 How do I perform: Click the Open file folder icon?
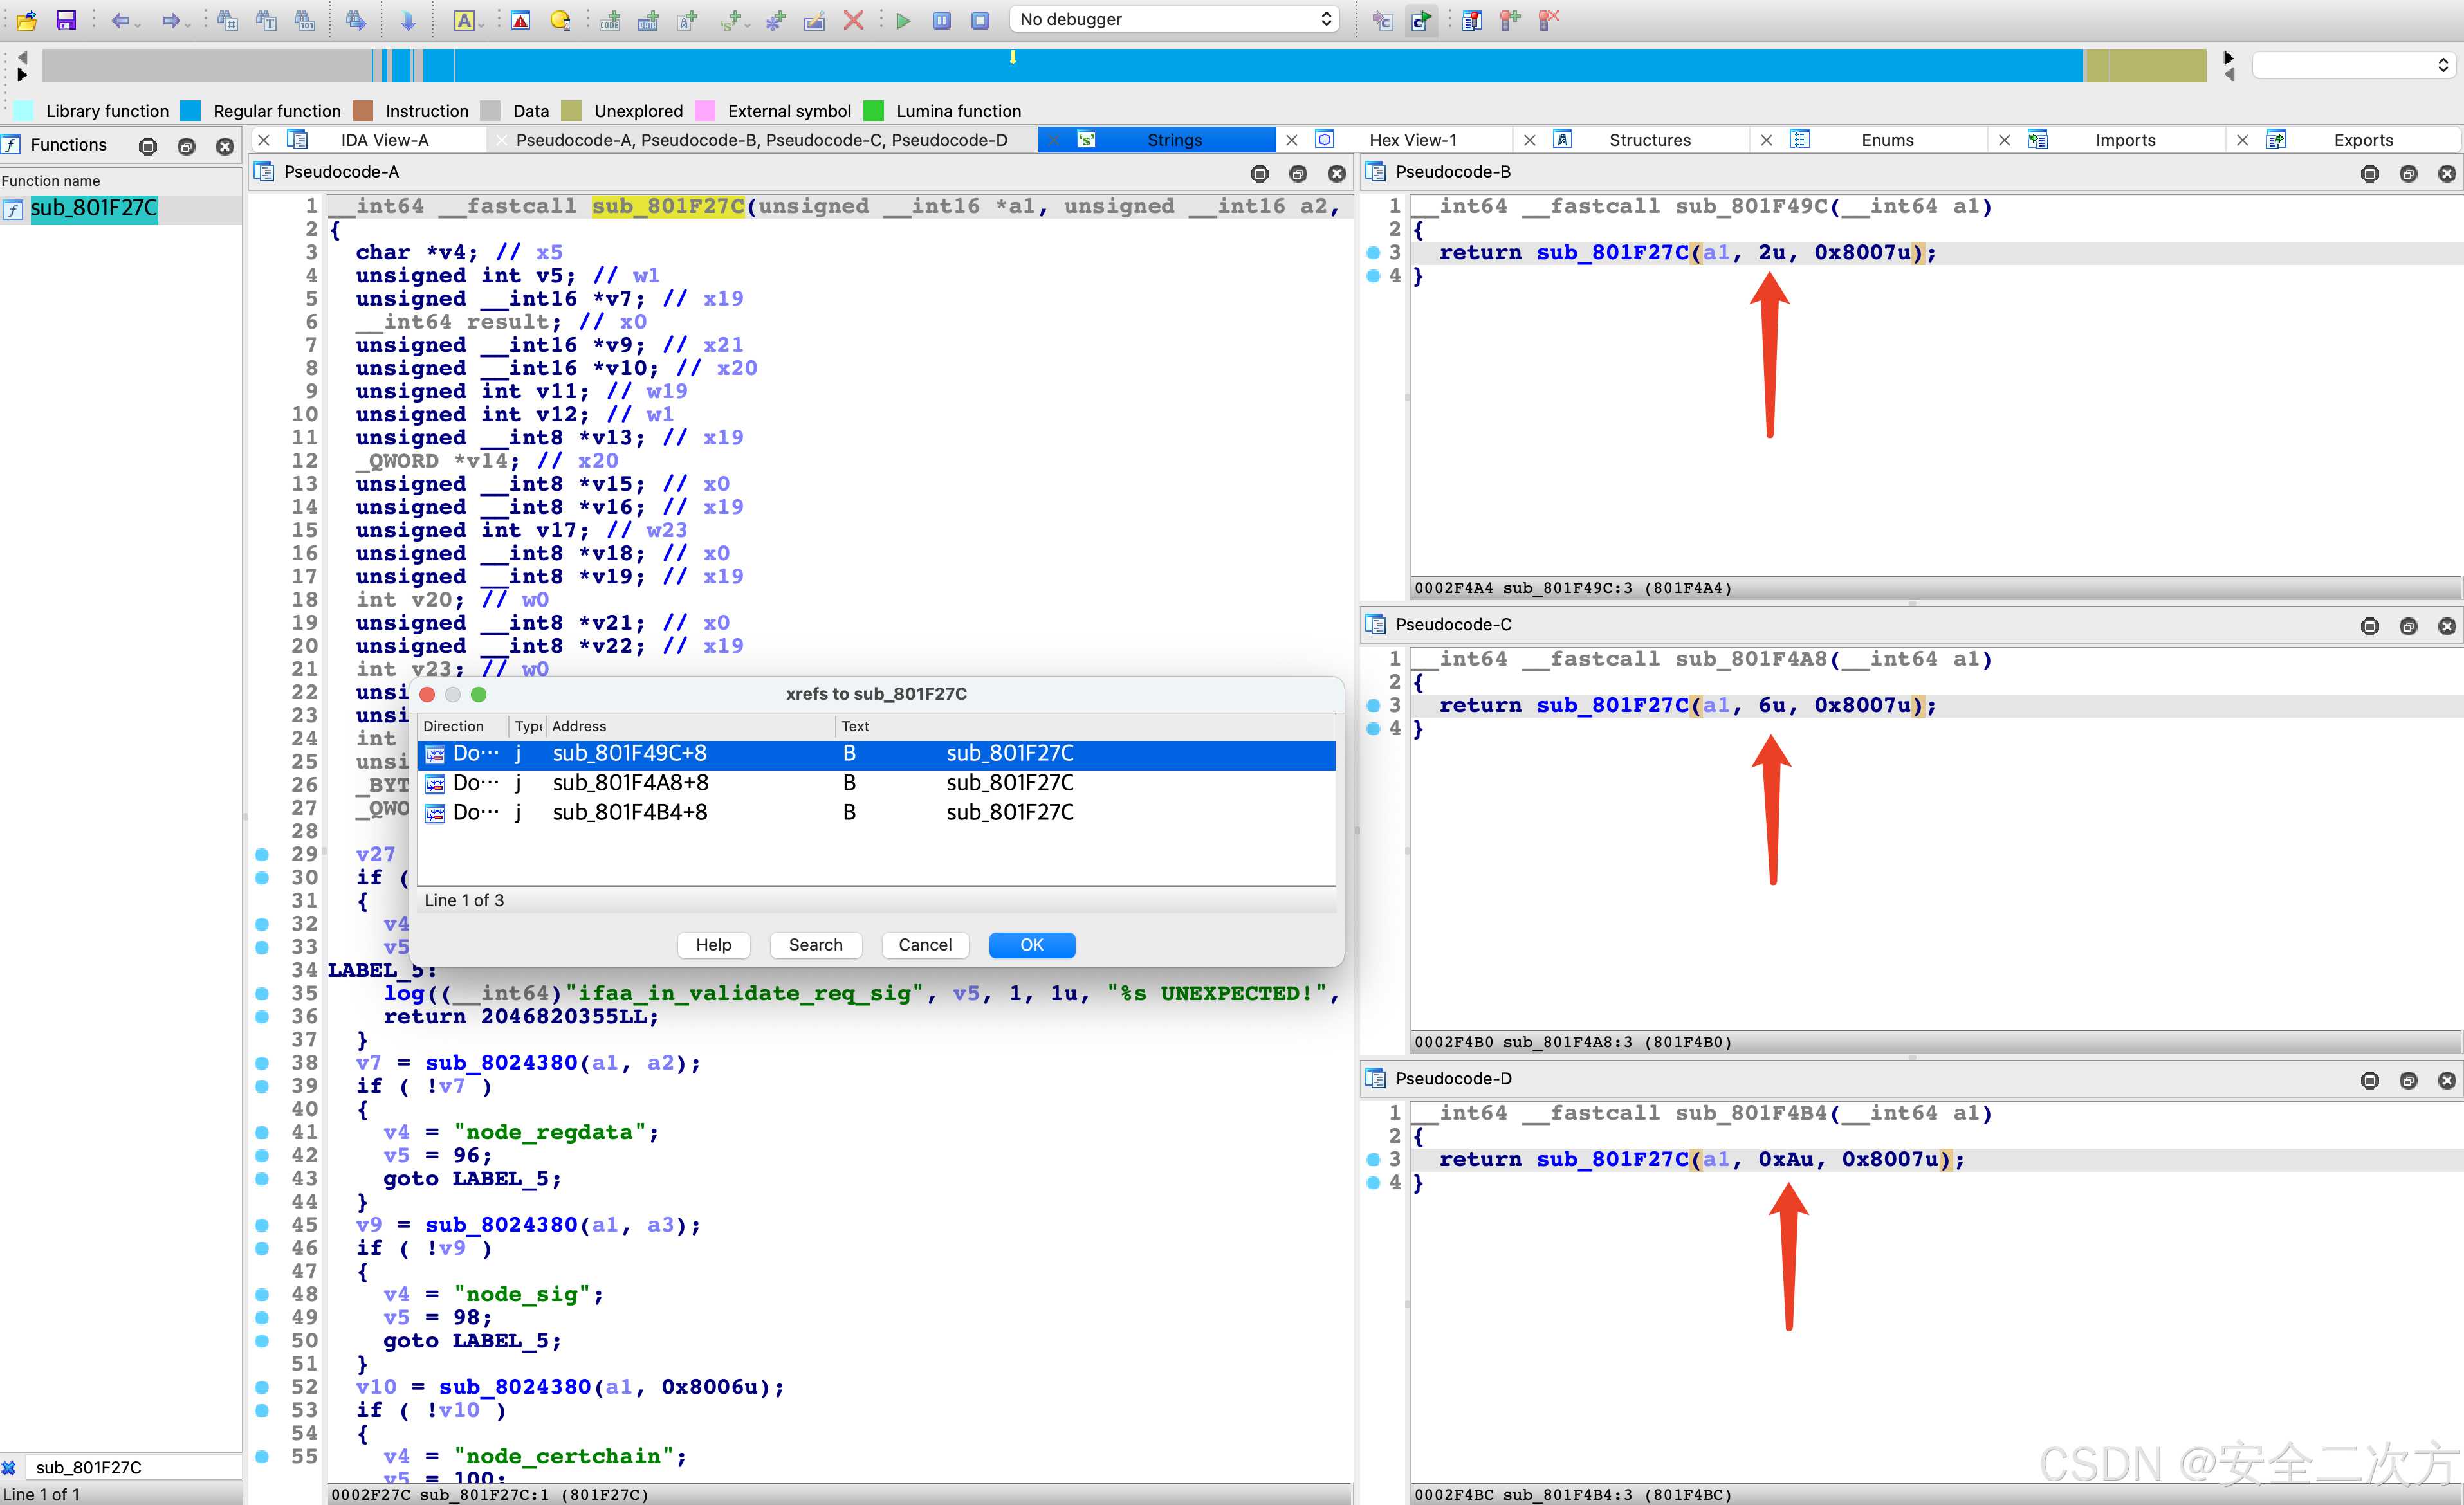tap(27, 19)
